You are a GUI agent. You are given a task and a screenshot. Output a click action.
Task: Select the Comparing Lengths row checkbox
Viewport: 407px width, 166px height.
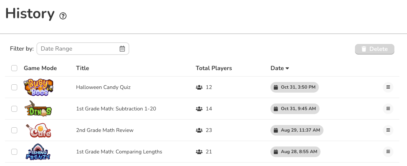tap(14, 152)
